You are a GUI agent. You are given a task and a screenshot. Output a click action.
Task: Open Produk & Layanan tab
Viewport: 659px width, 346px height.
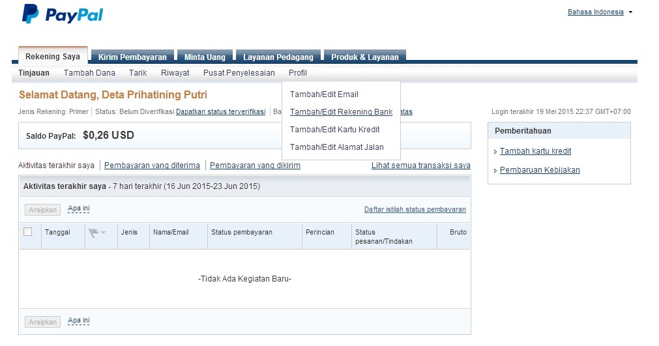[365, 57]
